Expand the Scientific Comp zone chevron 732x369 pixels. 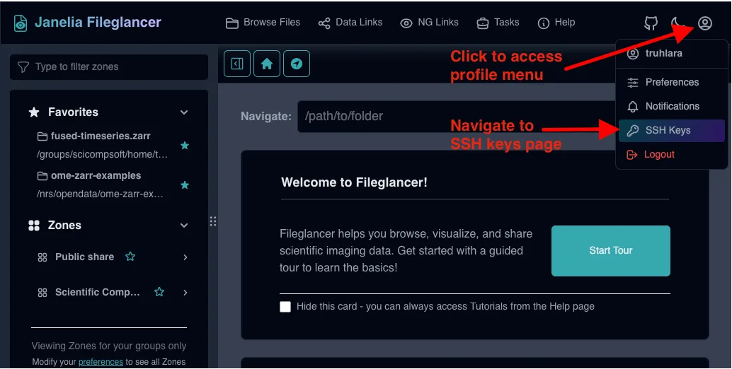185,293
